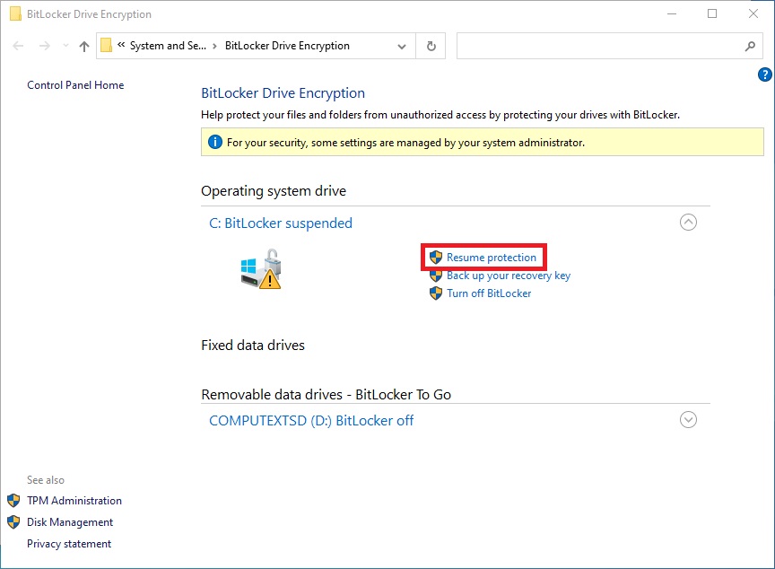
Task: Click the BitLocker shield beside Resume protection
Action: point(435,258)
